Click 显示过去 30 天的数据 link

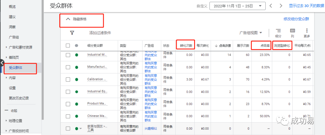tap(306, 6)
